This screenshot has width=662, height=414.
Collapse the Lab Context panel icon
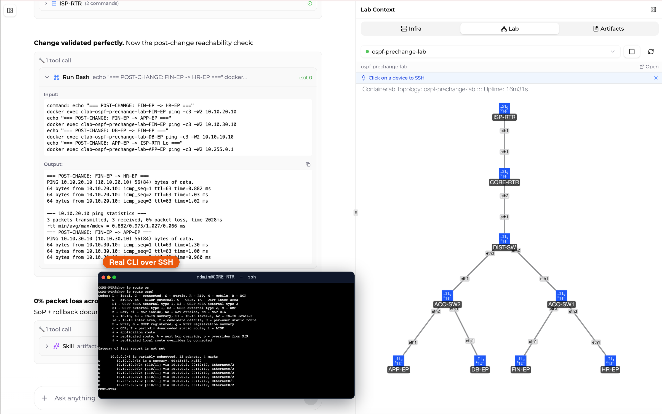click(653, 10)
